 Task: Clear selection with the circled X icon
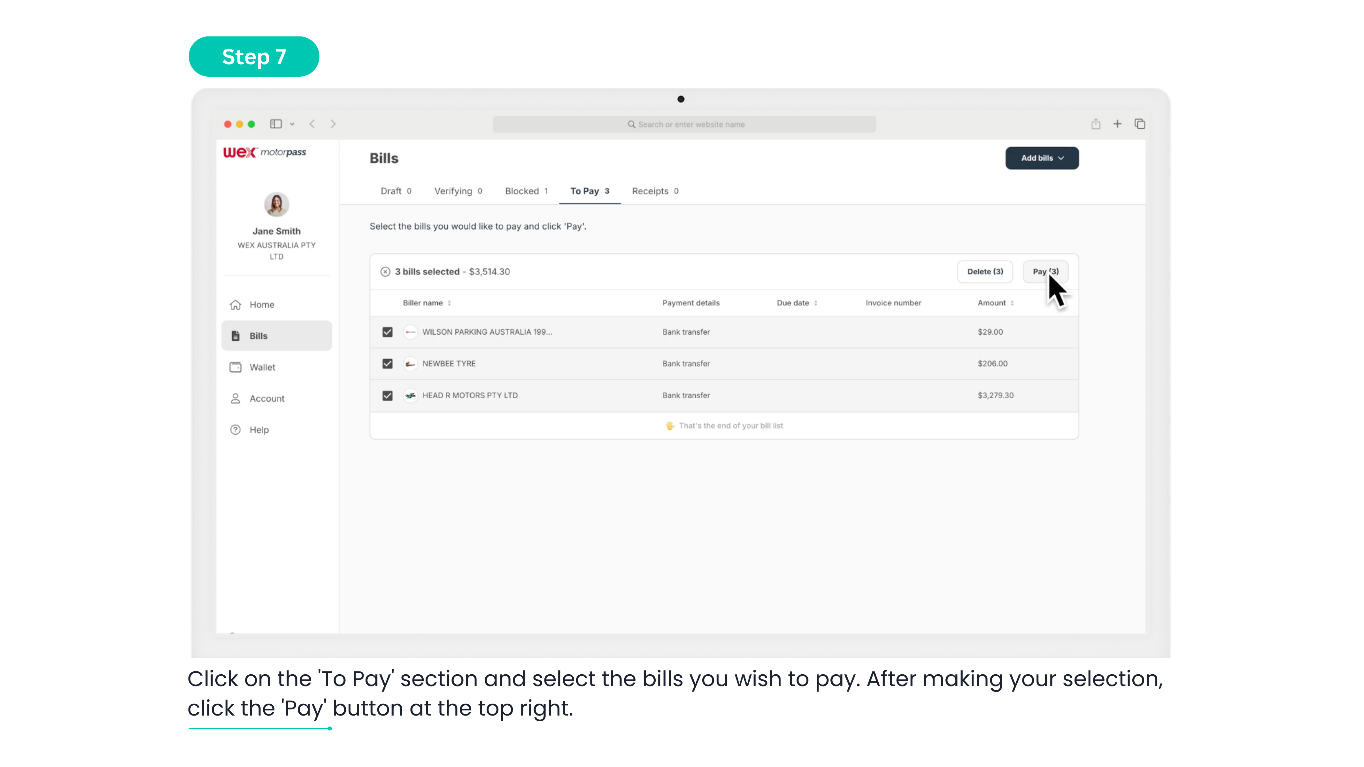(385, 272)
